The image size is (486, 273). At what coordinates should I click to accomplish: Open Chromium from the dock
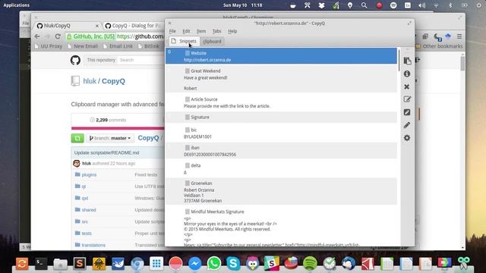coord(137,264)
